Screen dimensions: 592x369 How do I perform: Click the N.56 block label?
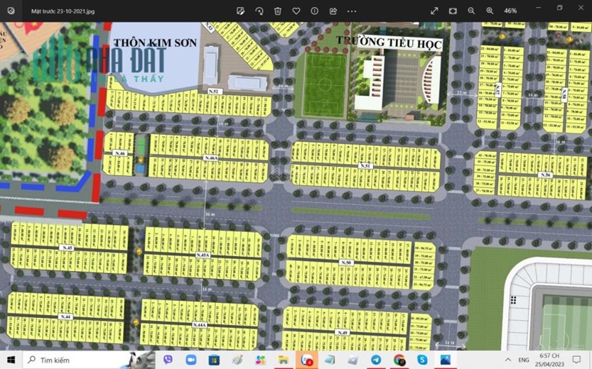pyautogui.click(x=545, y=175)
